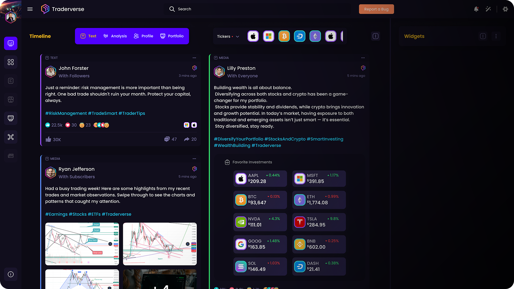Open the hamburger menu beside Traderverse logo
This screenshot has width=514, height=289.
click(x=30, y=9)
